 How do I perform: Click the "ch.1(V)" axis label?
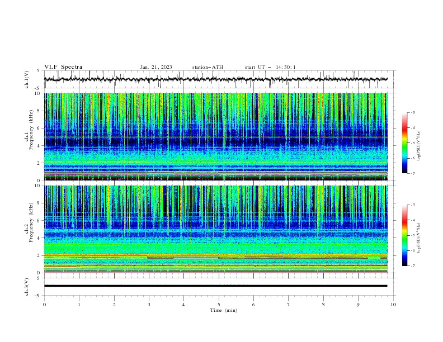27,79
